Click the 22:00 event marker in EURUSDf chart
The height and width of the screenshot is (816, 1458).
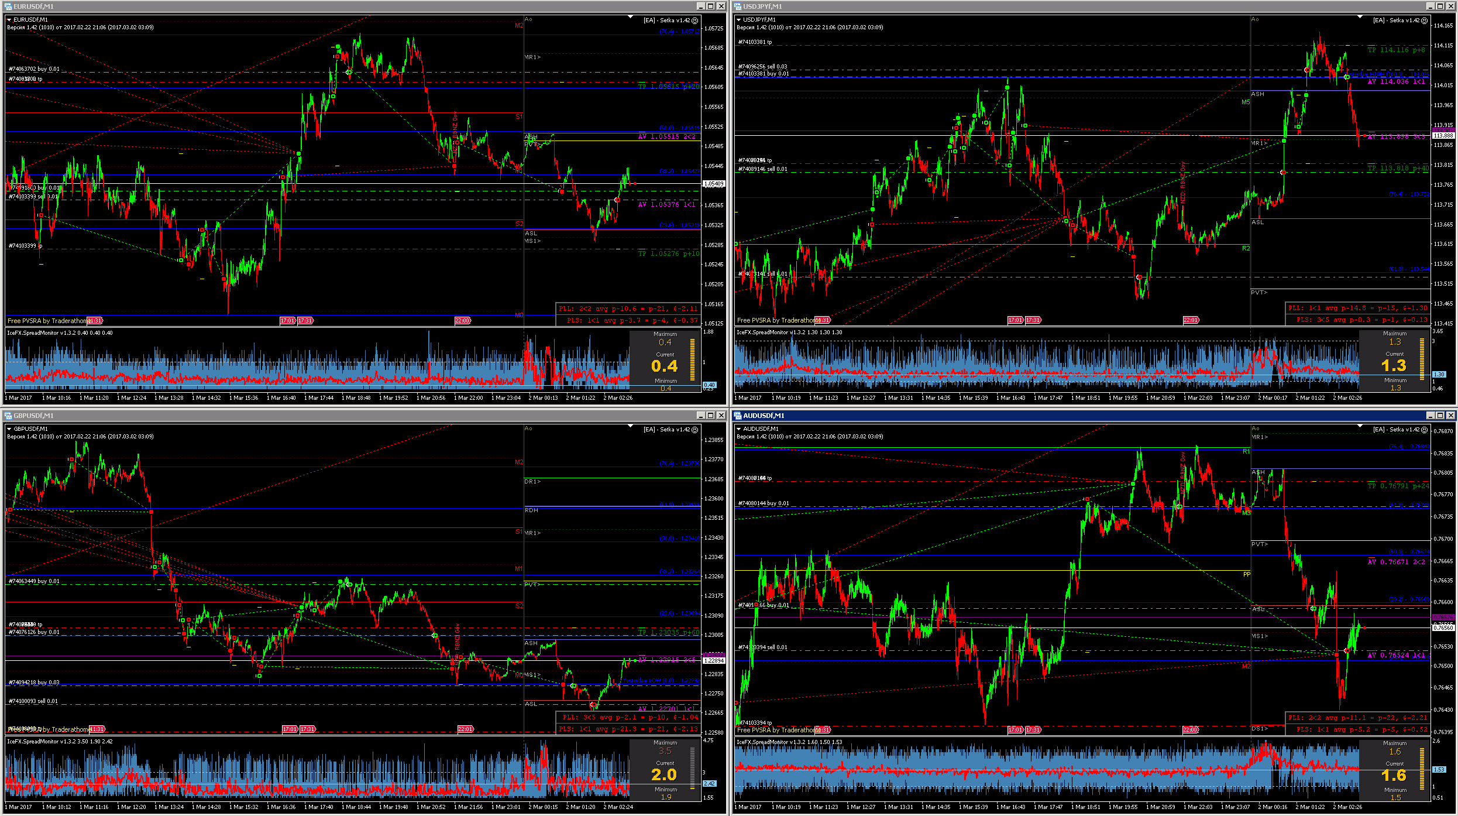click(x=463, y=321)
